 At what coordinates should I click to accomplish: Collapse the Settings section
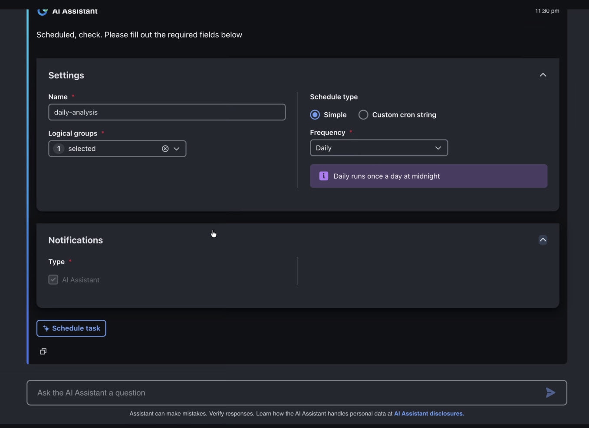[543, 75]
